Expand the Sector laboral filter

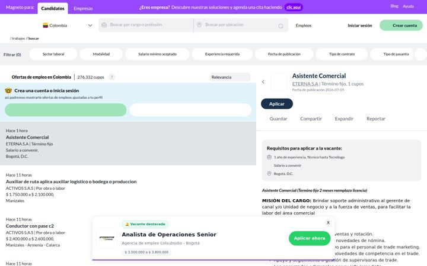[x=53, y=54]
